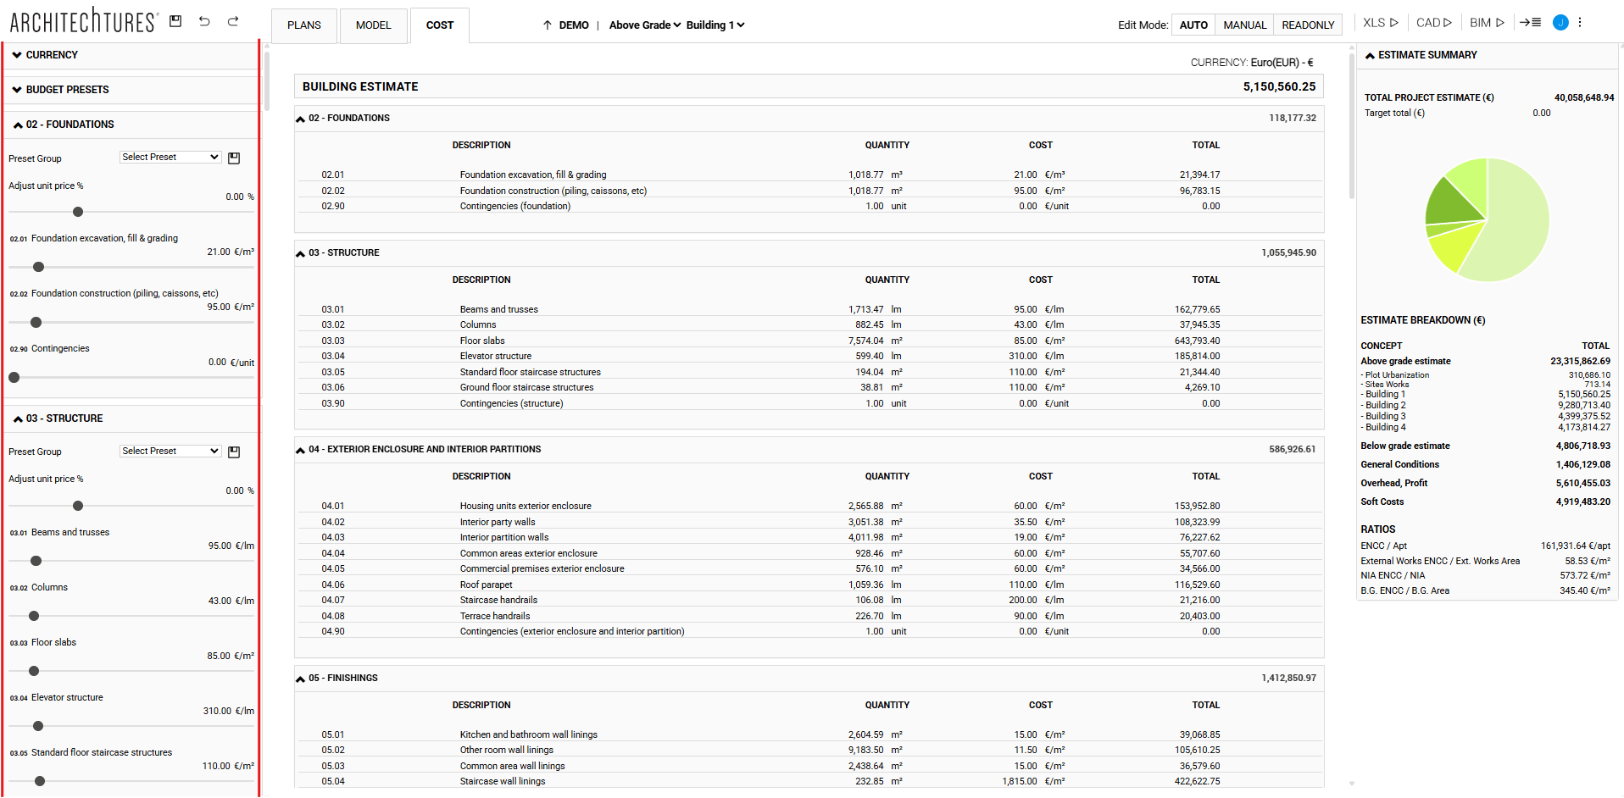
Task: Open the CAD export option
Action: 1432,22
